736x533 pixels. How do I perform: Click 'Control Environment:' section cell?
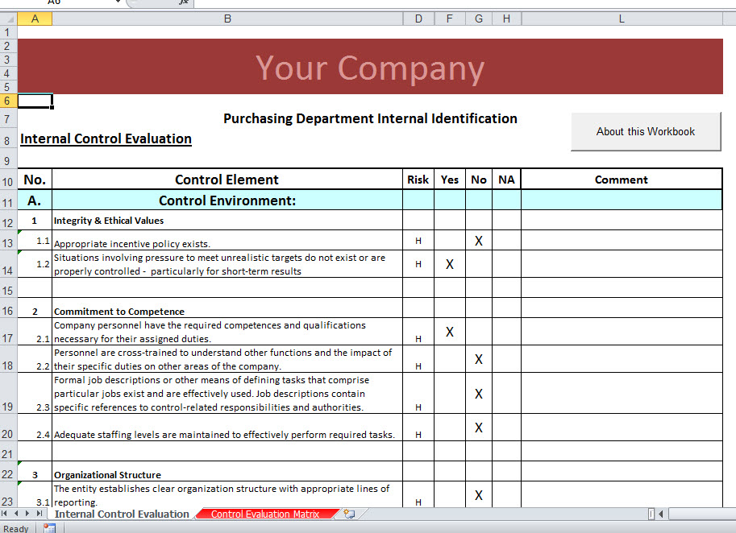point(227,200)
